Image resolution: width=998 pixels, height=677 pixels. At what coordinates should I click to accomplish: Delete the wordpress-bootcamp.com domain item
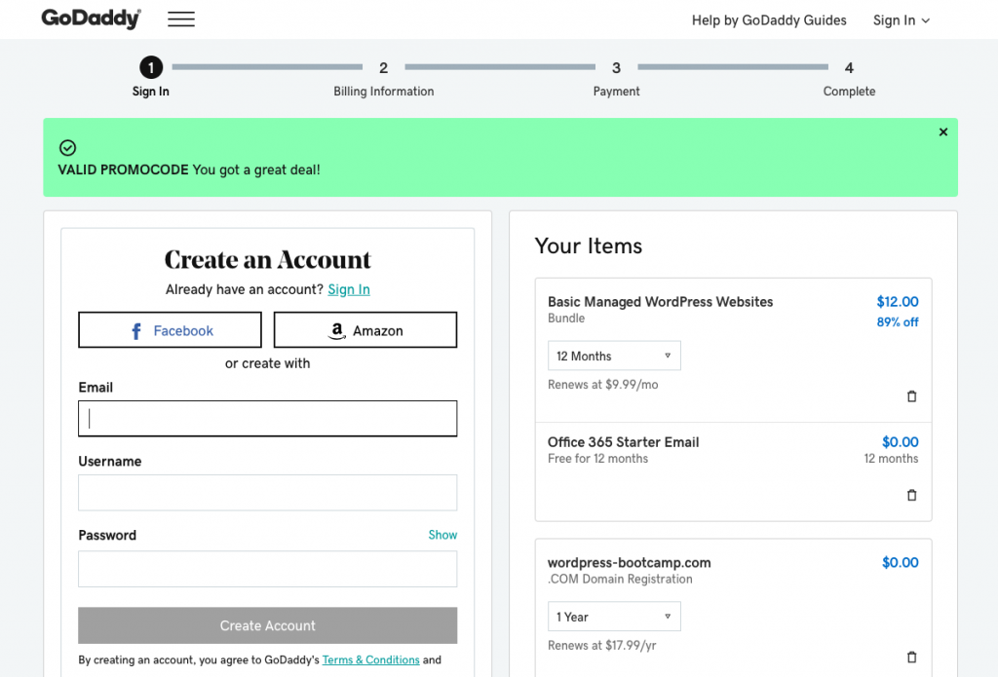click(x=911, y=657)
